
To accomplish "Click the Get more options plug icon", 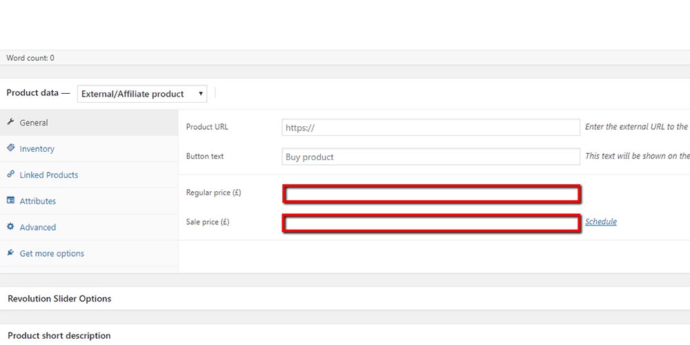I will coord(10,253).
